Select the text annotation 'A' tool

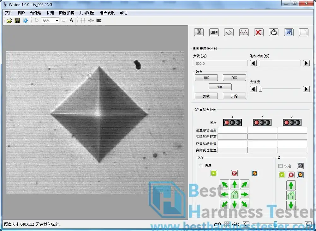tap(71, 21)
